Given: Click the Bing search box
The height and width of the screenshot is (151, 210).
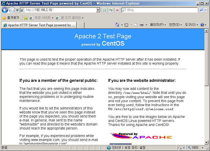Looking at the screenshot, I should point(160,10).
